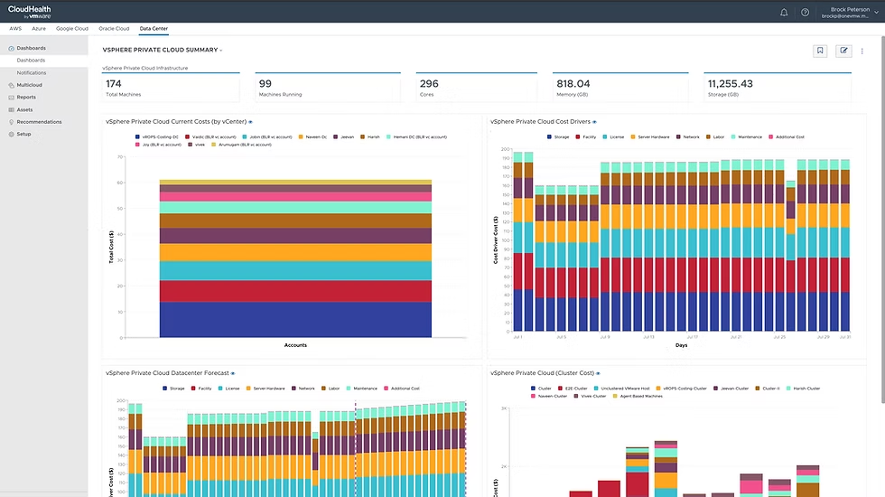
Task: Click the help question mark icon
Action: [x=805, y=12]
